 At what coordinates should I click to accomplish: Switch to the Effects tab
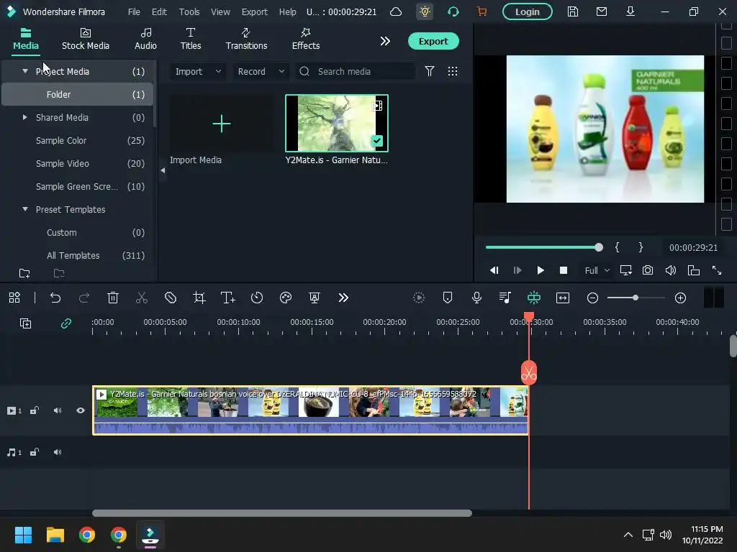(x=305, y=39)
